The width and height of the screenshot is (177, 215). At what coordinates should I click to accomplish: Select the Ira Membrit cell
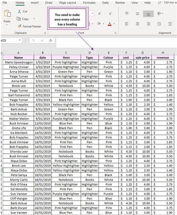[18, 133]
